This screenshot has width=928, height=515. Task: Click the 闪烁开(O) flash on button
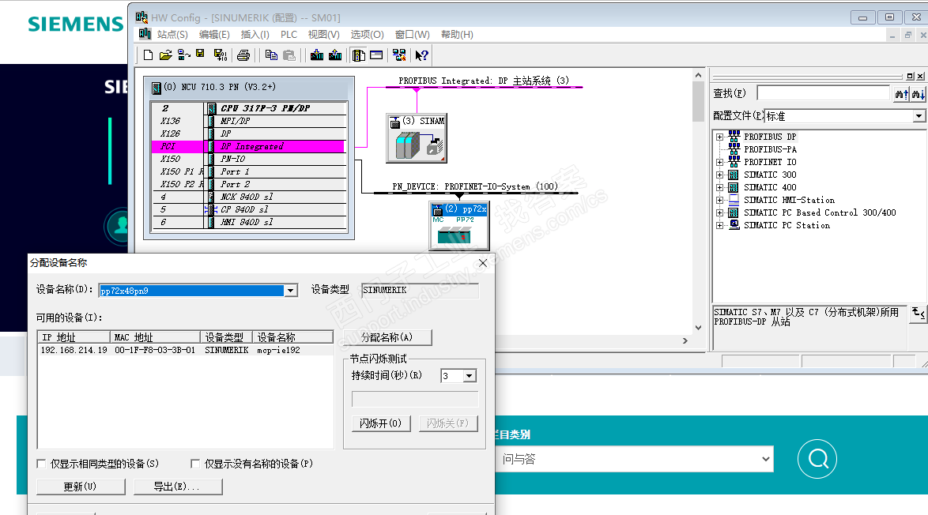point(380,423)
